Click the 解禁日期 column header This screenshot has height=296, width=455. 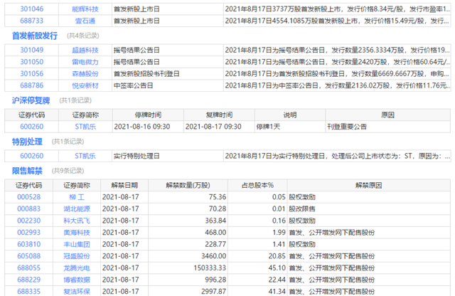124,185
